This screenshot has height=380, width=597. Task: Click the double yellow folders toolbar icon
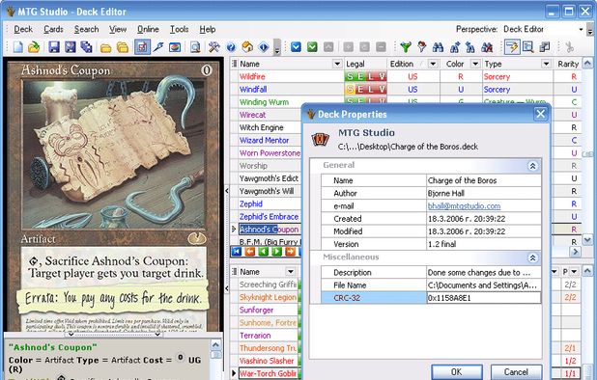tap(123, 47)
